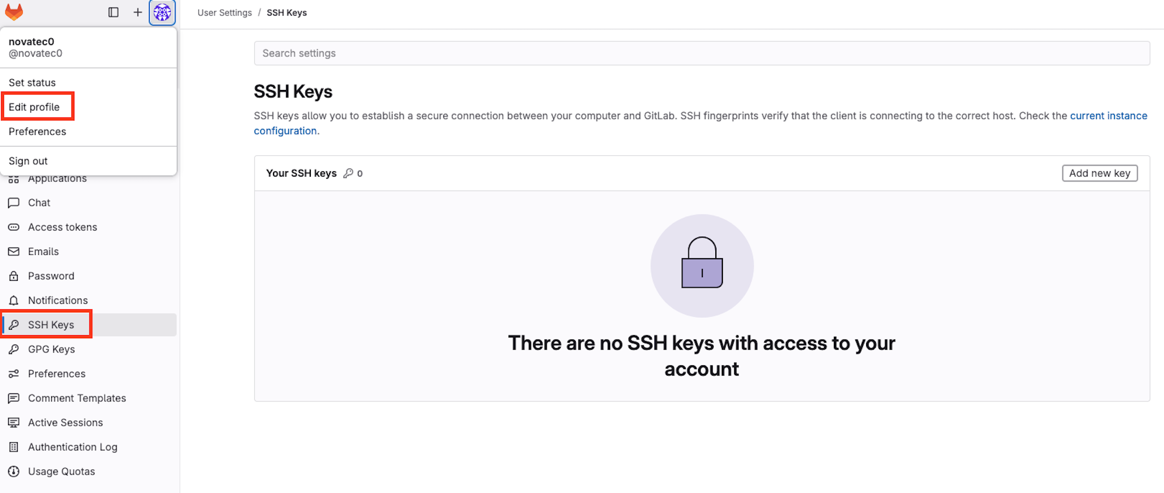Image resolution: width=1164 pixels, height=493 pixels.
Task: Click the Add new key button
Action: pyautogui.click(x=1099, y=173)
